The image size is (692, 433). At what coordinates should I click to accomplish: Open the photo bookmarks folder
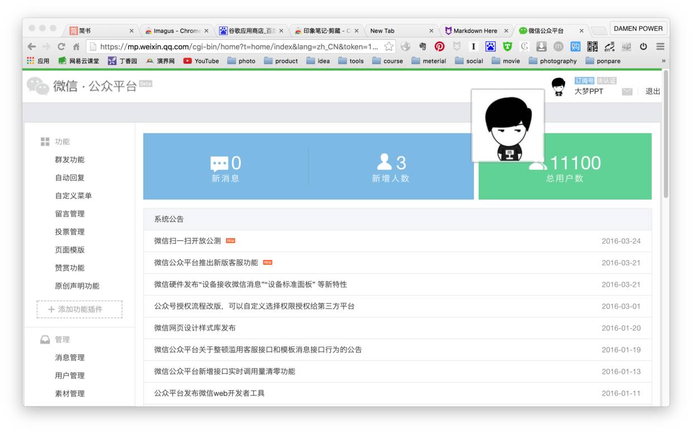(x=241, y=61)
